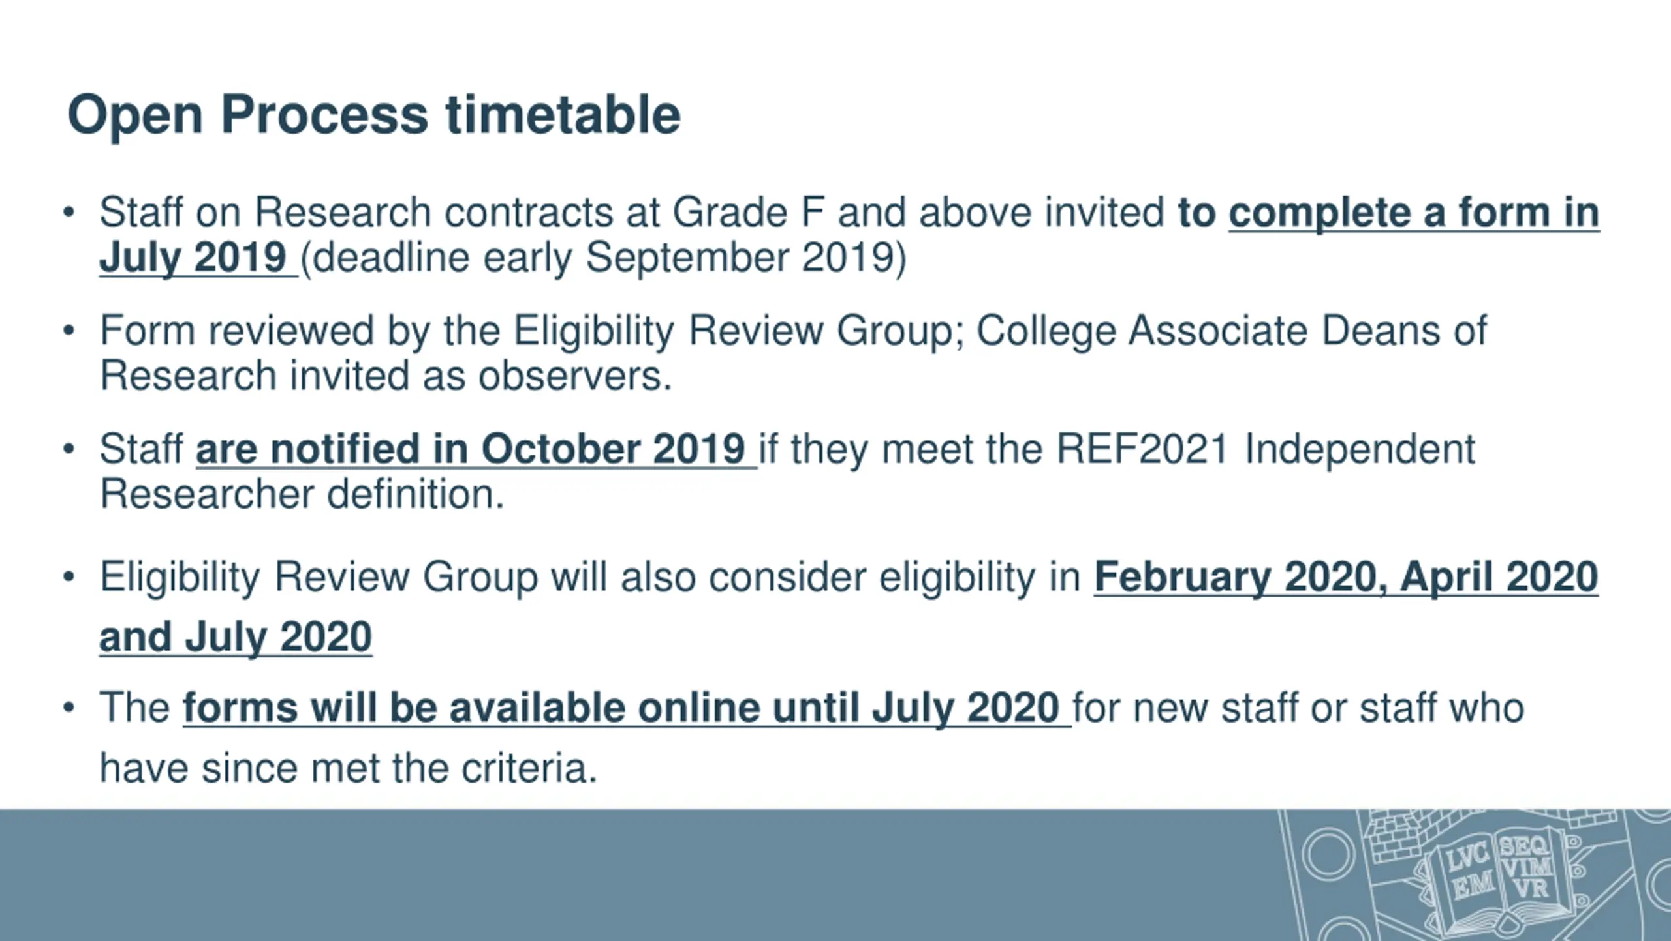Click the underlined 'July 2019' text
The width and height of the screenshot is (1671, 941).
[193, 257]
